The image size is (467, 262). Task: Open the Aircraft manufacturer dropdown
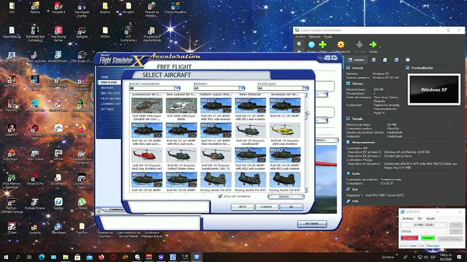(x=155, y=88)
